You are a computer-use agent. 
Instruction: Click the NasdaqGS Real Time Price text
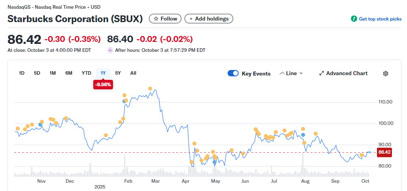(x=54, y=7)
